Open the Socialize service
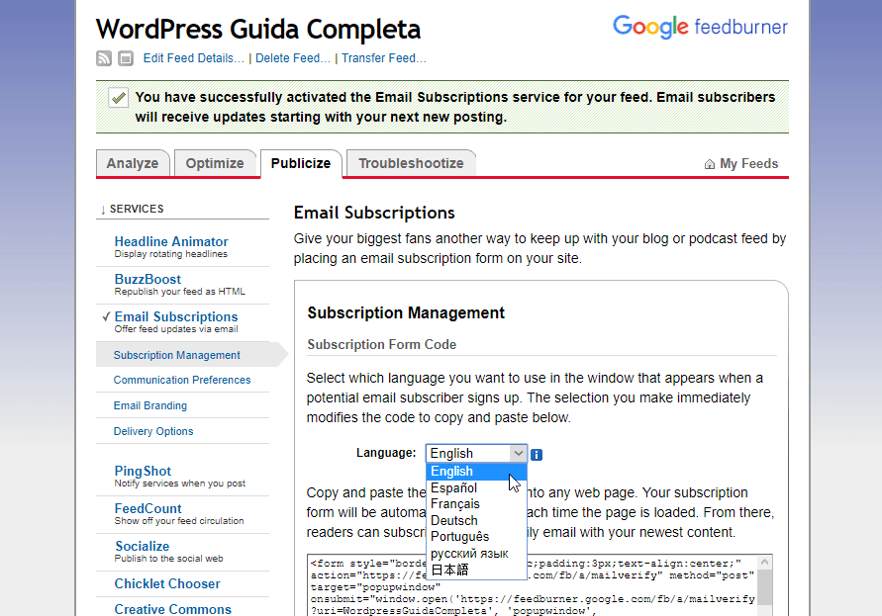This screenshot has width=882, height=616. [143, 547]
